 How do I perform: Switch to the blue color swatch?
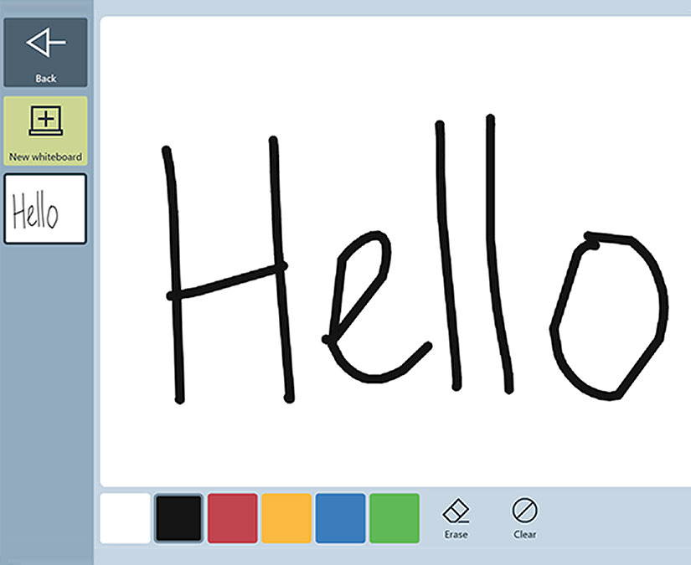pos(341,518)
